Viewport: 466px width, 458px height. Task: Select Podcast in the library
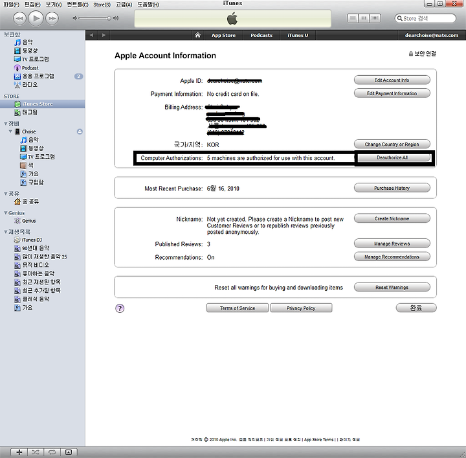27,68
